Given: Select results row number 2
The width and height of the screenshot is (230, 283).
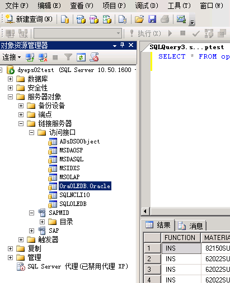Looking at the screenshot, I should point(152,259).
